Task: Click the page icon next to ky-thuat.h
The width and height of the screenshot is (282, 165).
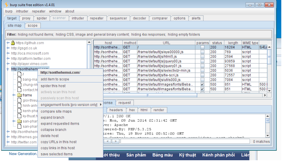Action: pos(19,116)
